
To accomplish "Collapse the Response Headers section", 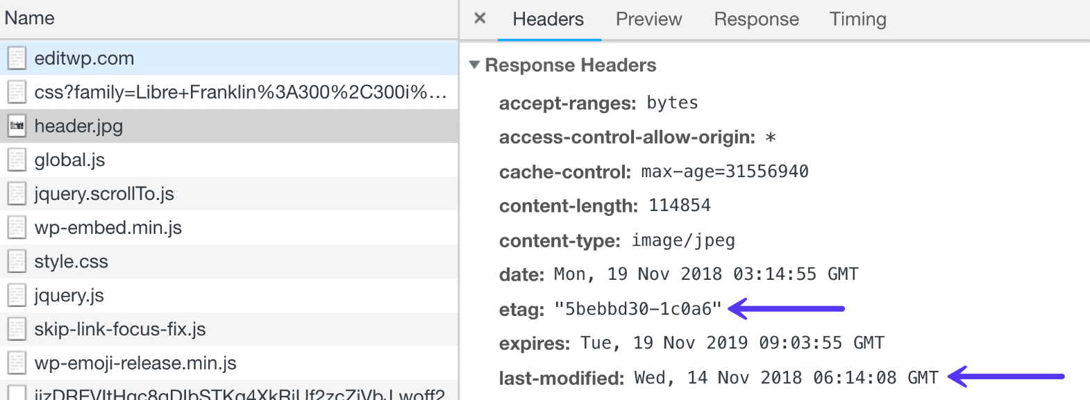I will click(475, 65).
